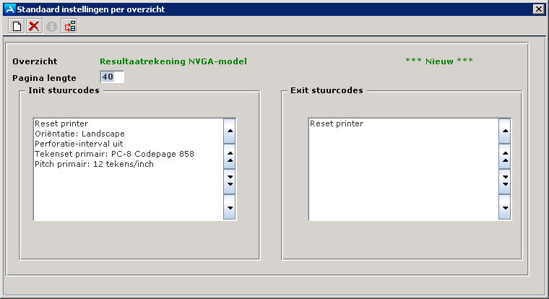
Task: Click the grayed-out info icon
Action: (x=51, y=27)
